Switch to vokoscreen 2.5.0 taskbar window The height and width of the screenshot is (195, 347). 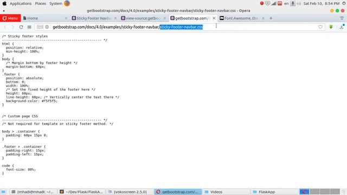(130, 192)
